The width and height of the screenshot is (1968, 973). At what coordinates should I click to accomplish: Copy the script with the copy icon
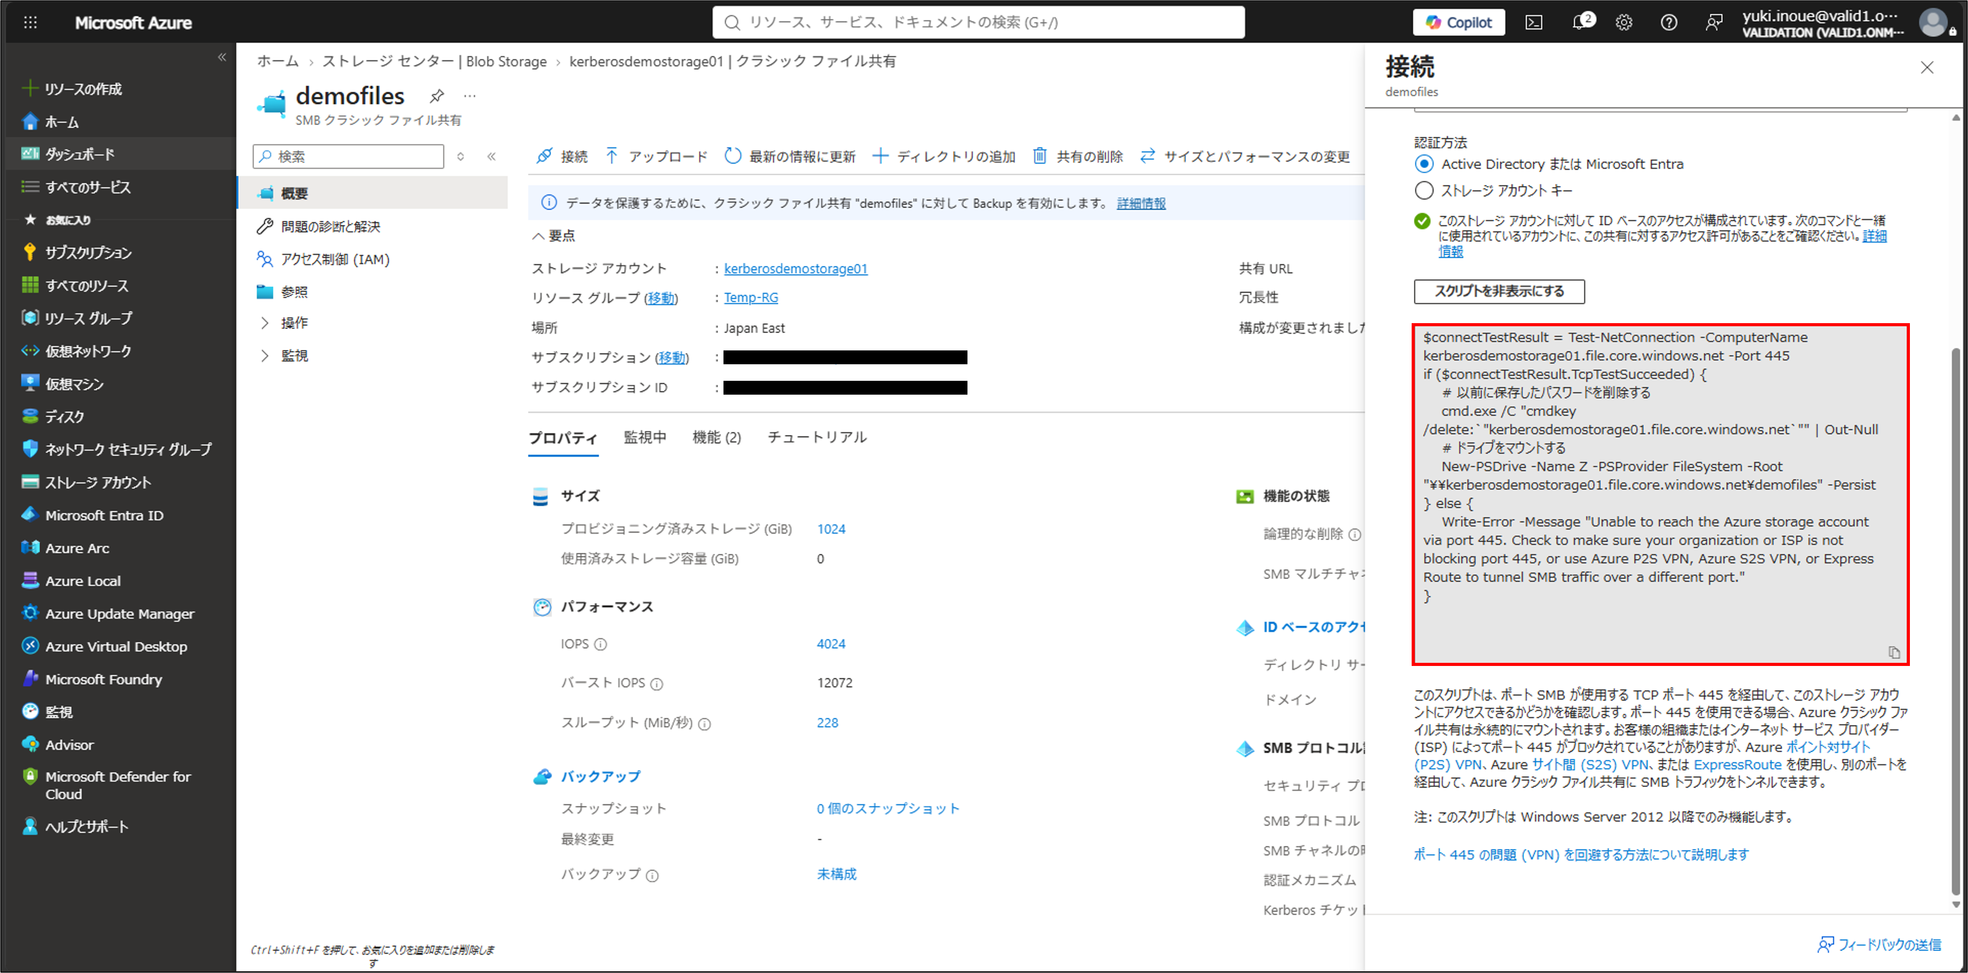1894,652
